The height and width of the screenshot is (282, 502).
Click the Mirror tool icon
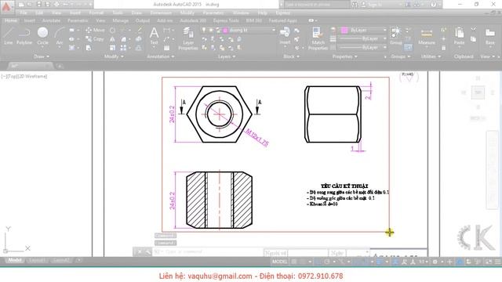(x=112, y=39)
